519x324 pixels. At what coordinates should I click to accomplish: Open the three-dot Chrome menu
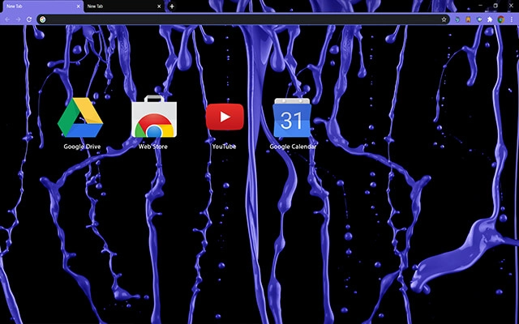pyautogui.click(x=512, y=19)
